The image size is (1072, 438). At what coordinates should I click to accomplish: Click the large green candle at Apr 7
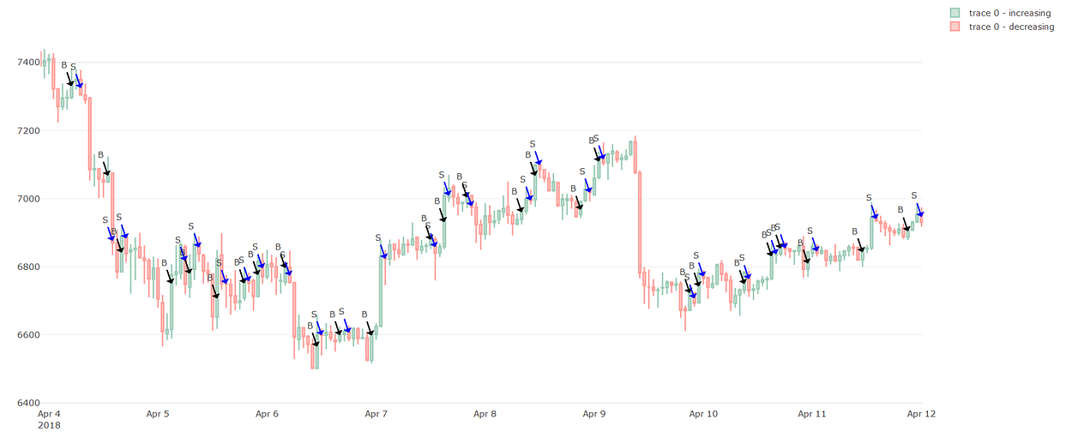pos(381,291)
